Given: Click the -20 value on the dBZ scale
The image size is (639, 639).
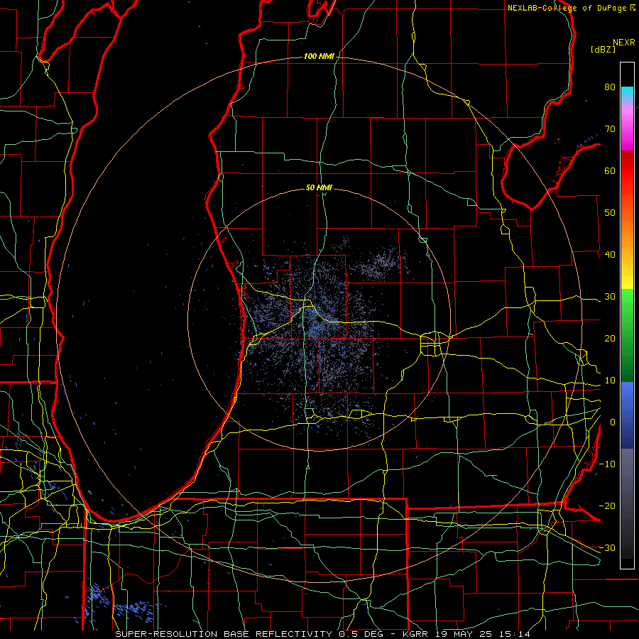Looking at the screenshot, I should coord(607,506).
